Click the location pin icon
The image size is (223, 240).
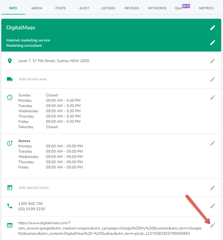(10, 61)
